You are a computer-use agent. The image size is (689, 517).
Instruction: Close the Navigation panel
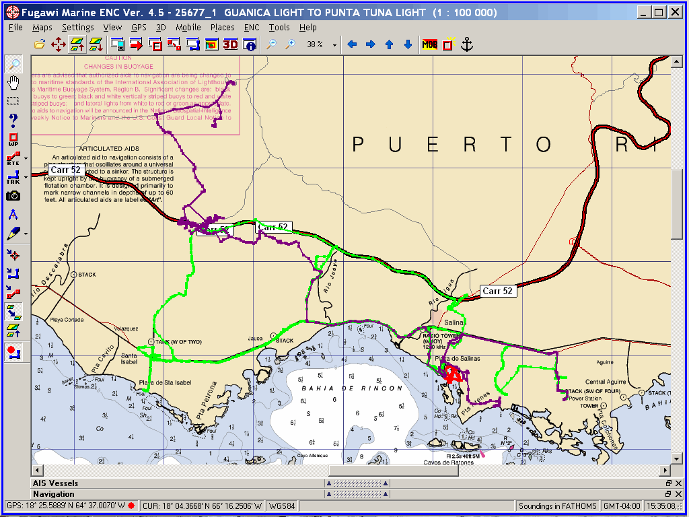677,494
